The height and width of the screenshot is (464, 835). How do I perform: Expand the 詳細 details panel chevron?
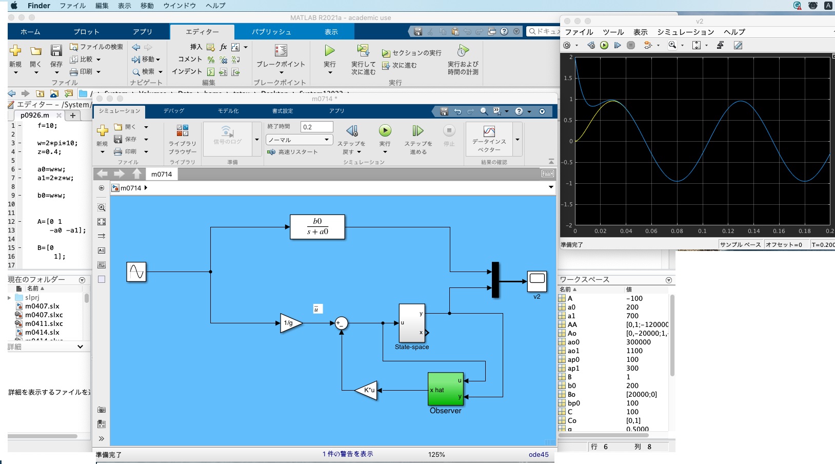pyautogui.click(x=80, y=347)
